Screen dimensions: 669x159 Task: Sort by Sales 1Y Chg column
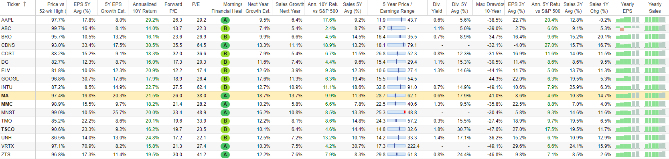point(599,8)
